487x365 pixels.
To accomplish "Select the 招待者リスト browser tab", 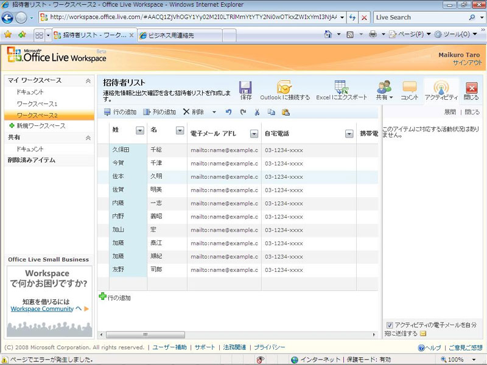I will coord(94,35).
